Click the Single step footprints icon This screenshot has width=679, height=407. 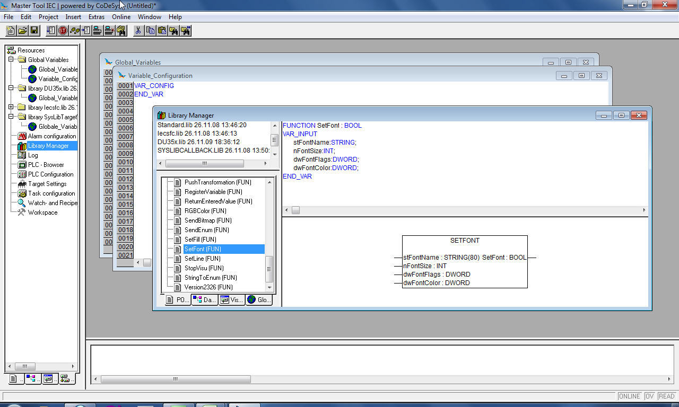click(x=75, y=31)
